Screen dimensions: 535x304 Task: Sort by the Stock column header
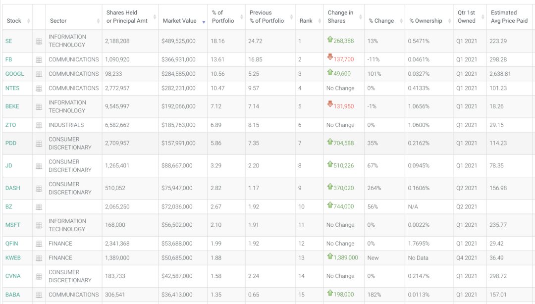pos(14,21)
